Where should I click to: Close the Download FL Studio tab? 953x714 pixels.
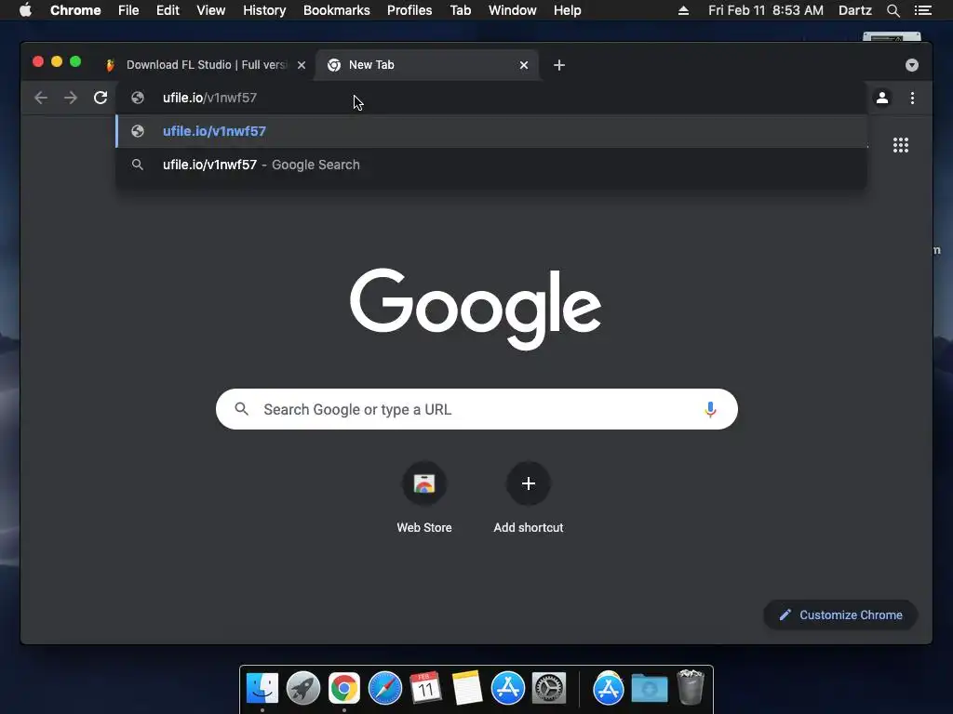pos(302,65)
